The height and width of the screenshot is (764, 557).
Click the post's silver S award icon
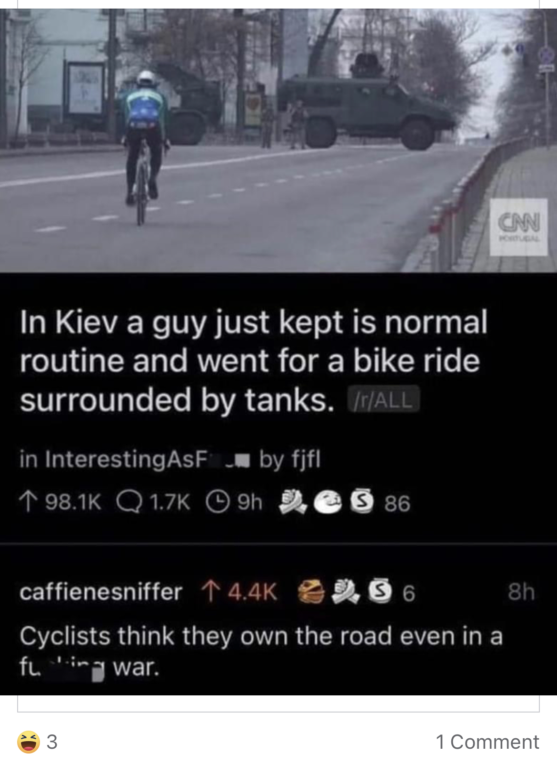pyautogui.click(x=362, y=502)
